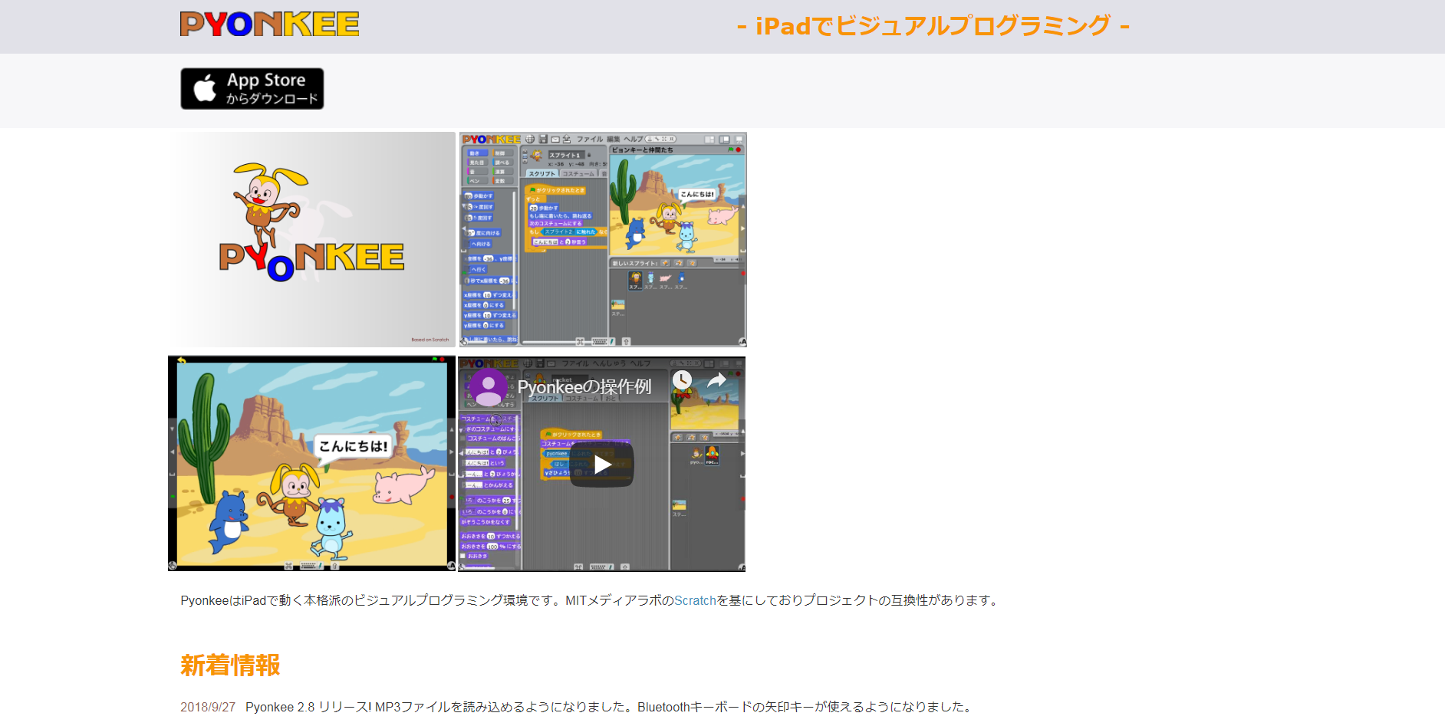Screen dimensions: 1445x726
Task: Click the Apple logo on App Store badge
Action: [205, 88]
